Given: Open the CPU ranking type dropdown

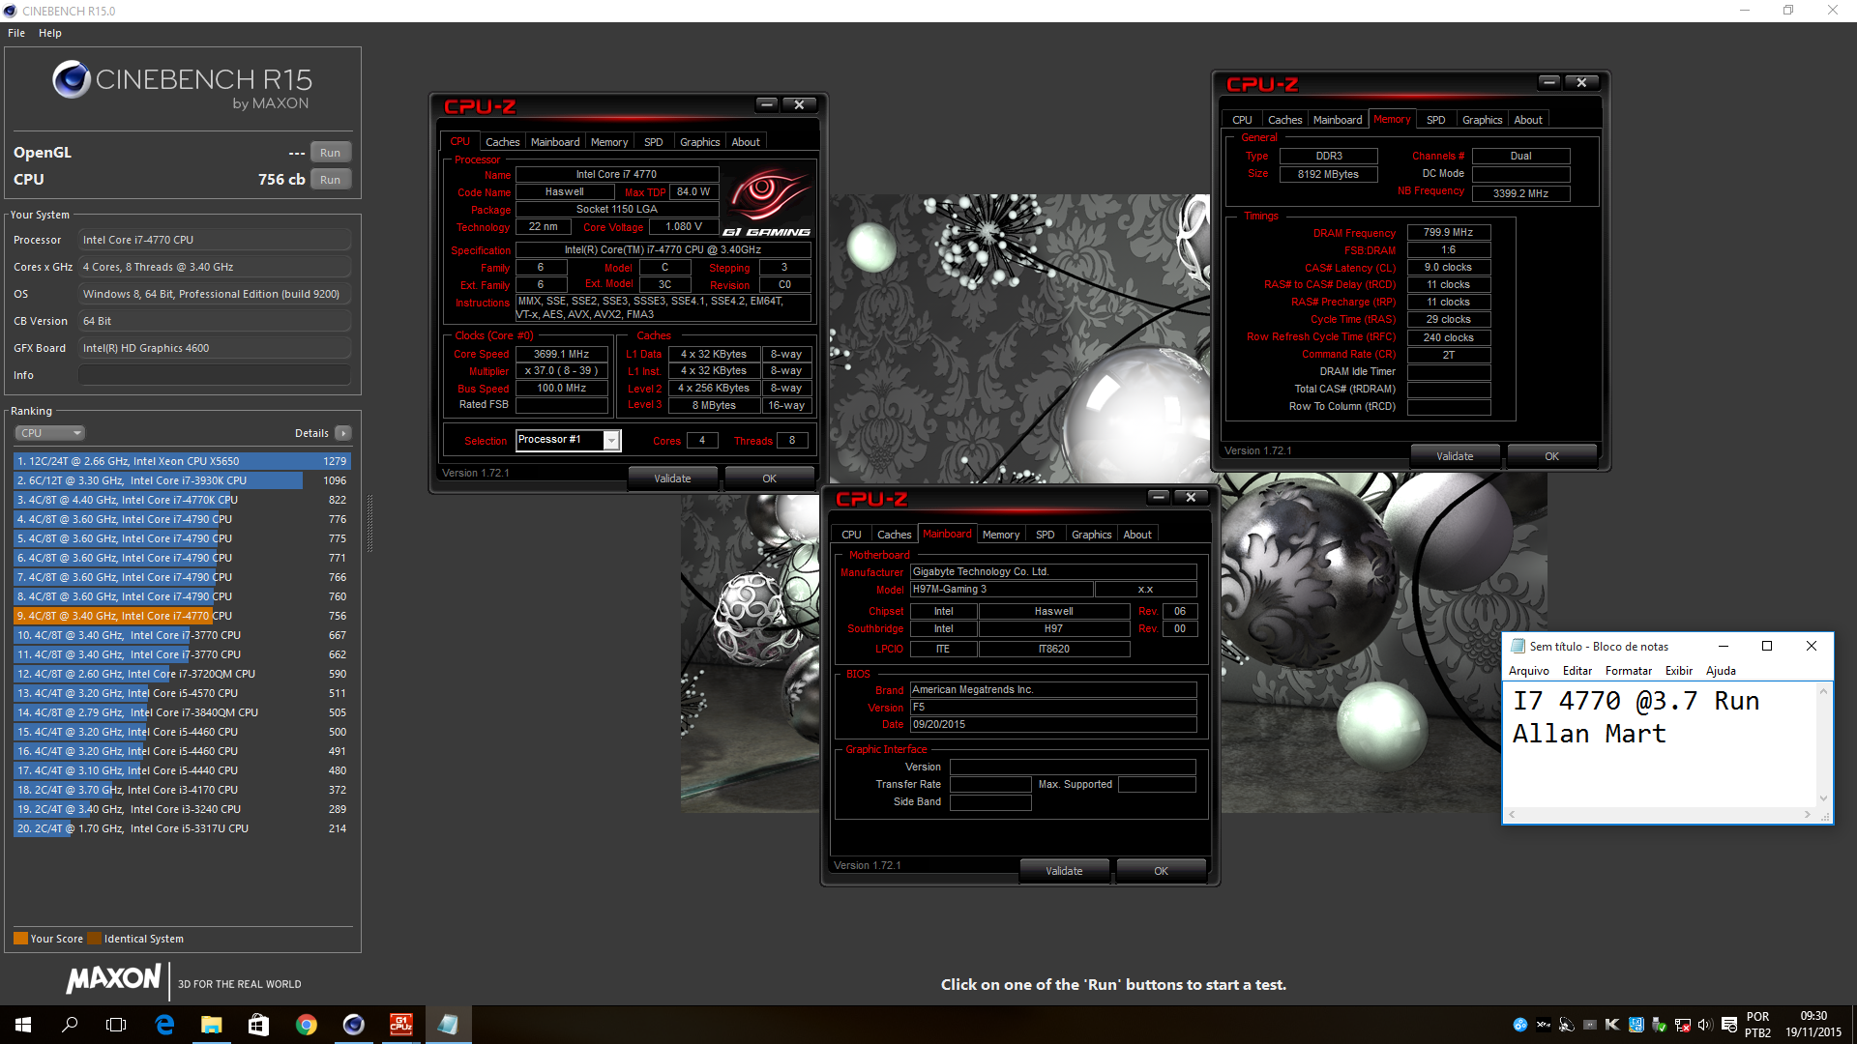Looking at the screenshot, I should [x=50, y=433].
